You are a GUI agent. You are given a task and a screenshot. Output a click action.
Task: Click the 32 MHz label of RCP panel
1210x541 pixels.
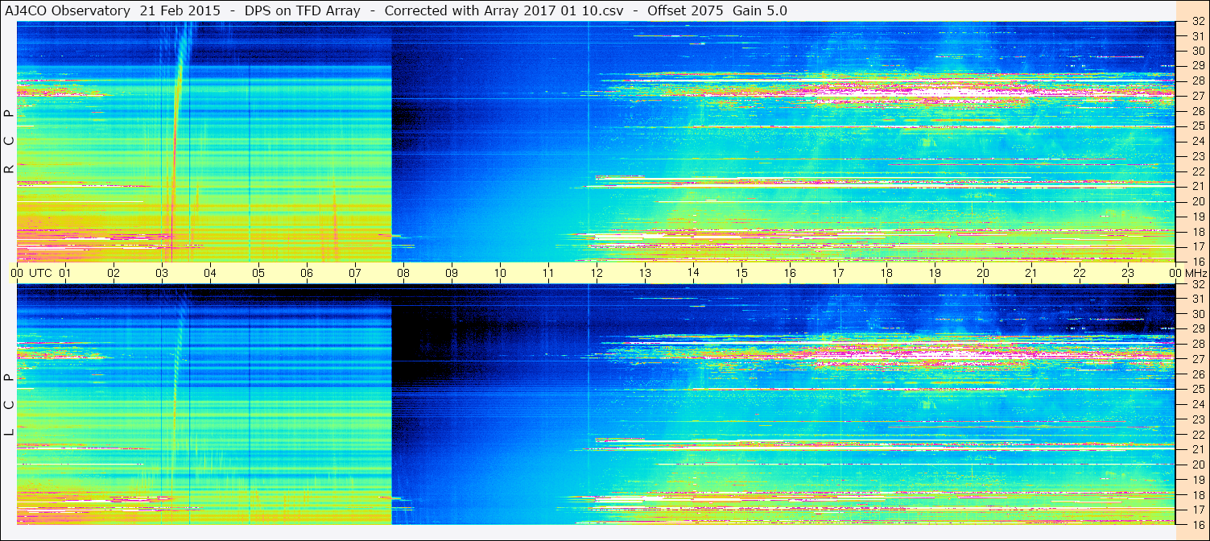[1197, 23]
